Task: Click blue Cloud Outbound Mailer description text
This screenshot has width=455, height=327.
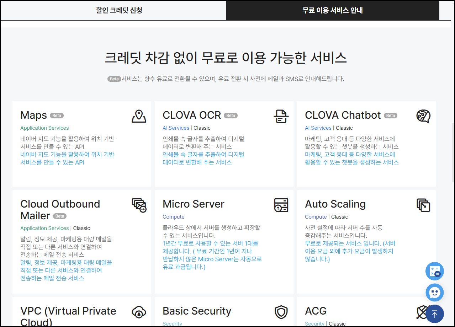Action: [x=66, y=270]
